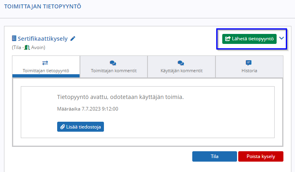
Task: Click Lisää tiedostoja to attach files
Action: (x=80, y=127)
